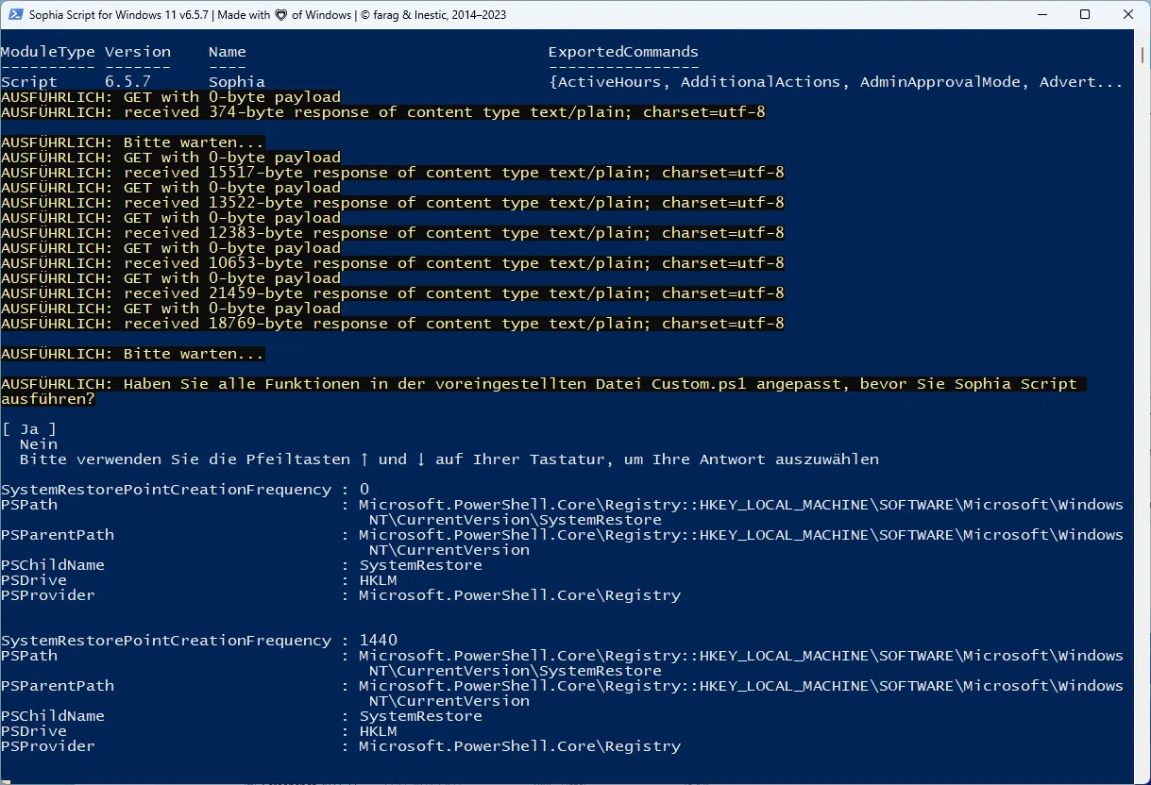This screenshot has height=785, width=1151.
Task: Click the 'Sophia' module name value
Action: point(237,82)
